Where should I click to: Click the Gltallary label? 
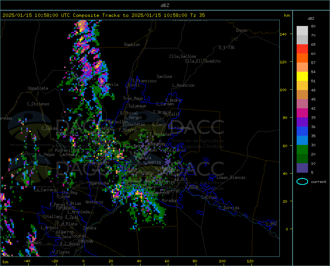pos(52,217)
